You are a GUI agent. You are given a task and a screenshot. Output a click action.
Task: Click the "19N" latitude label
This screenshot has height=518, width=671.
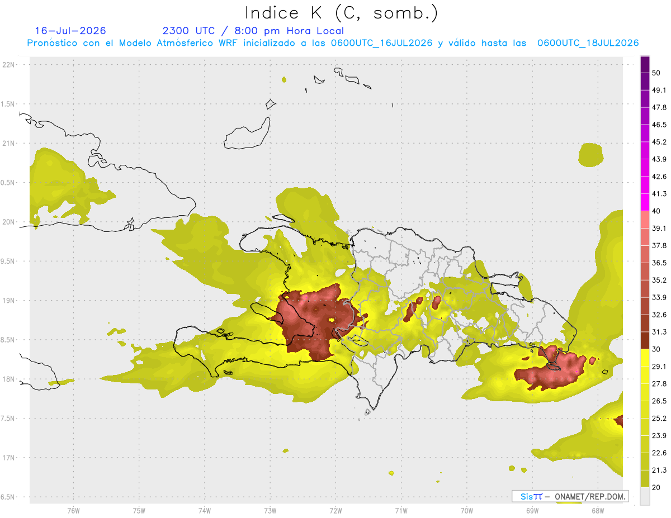tap(8, 301)
